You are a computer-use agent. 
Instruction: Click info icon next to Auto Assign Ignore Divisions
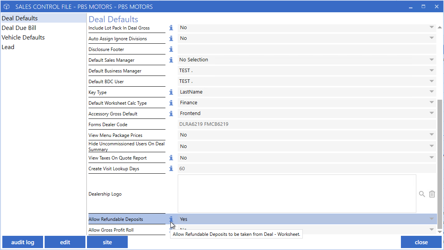(x=171, y=38)
